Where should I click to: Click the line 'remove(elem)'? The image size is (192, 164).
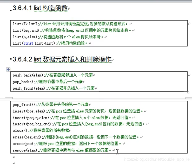coord(62,150)
